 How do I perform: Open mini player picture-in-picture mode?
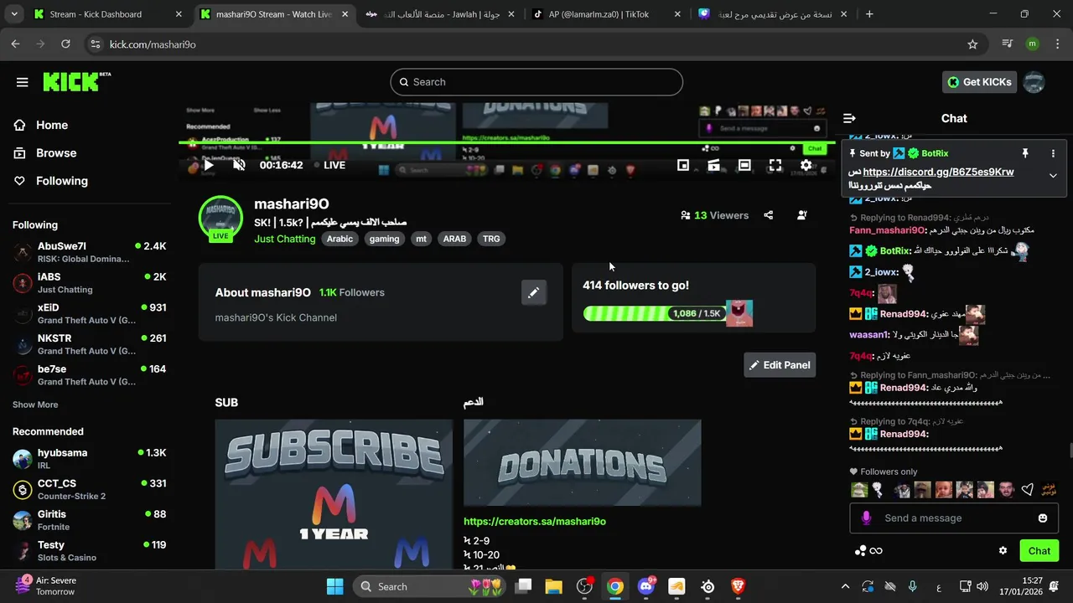(x=683, y=165)
